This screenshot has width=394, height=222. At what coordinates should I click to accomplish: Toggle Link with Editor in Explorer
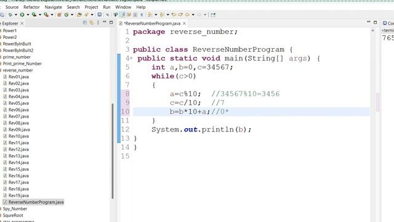point(92,23)
